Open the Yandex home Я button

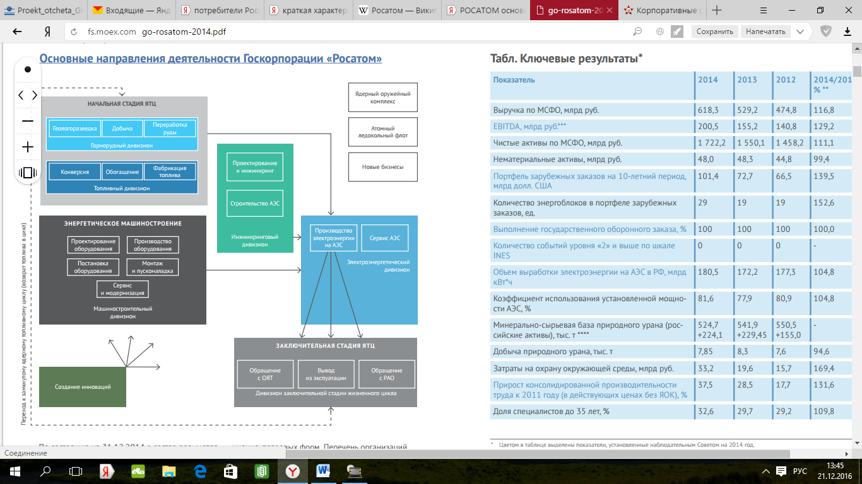tap(47, 32)
